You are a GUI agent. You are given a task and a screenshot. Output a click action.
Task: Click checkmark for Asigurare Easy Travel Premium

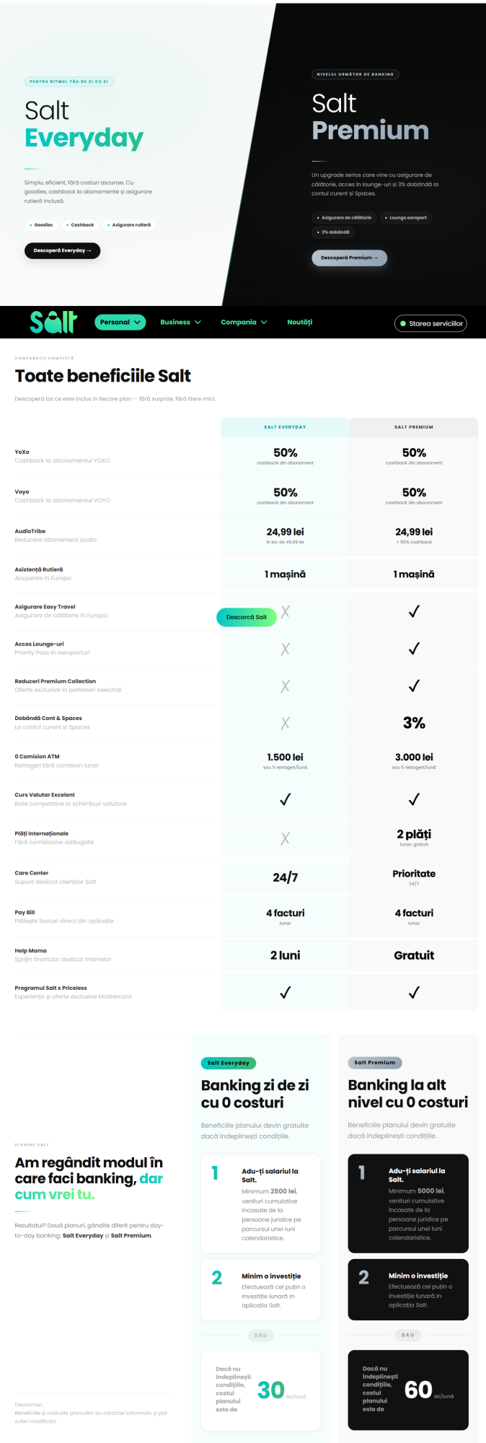click(x=414, y=612)
